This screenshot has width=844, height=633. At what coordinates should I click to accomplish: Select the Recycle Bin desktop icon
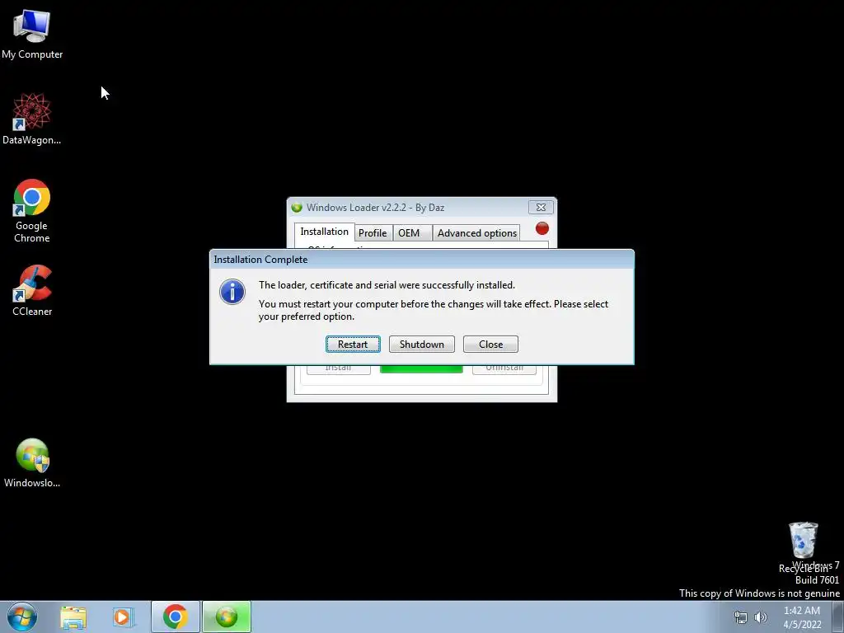[803, 547]
